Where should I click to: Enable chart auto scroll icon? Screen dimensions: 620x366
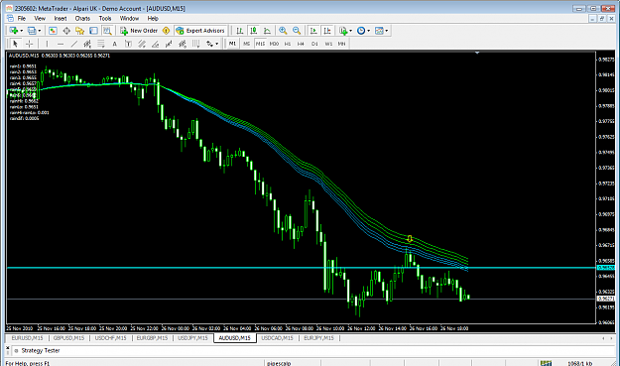(x=313, y=31)
